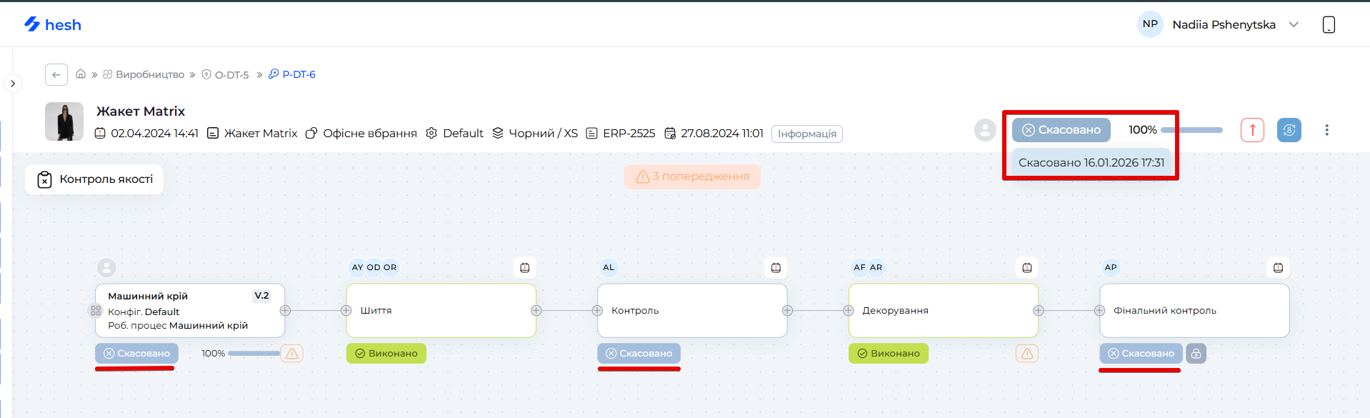Click the Жакет Matrix product thumbnail
This screenshot has width=1370, height=418.
(x=64, y=121)
